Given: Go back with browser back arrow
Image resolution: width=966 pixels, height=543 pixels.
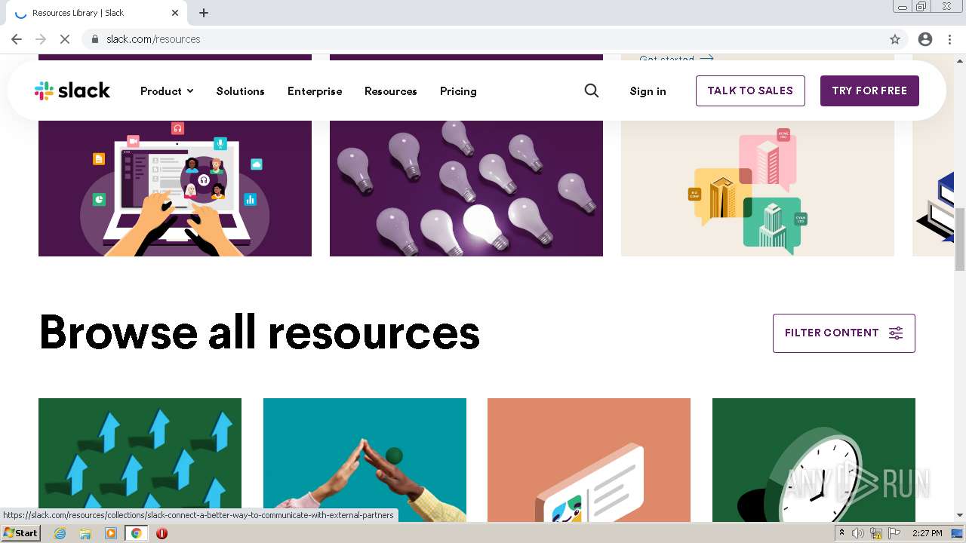Looking at the screenshot, I should point(17,39).
